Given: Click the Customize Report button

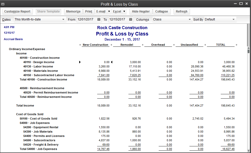Looking at the screenshot, I should (17, 11).
